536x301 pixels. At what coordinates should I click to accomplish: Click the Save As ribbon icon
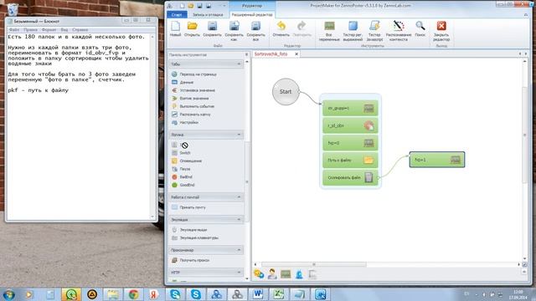tap(234, 30)
